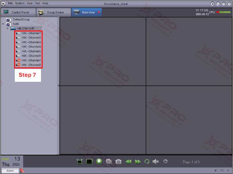Viewport: 233px width, 174px height.
Task: Select the bottom-right video window
Action: pyautogui.click(x=189, y=120)
